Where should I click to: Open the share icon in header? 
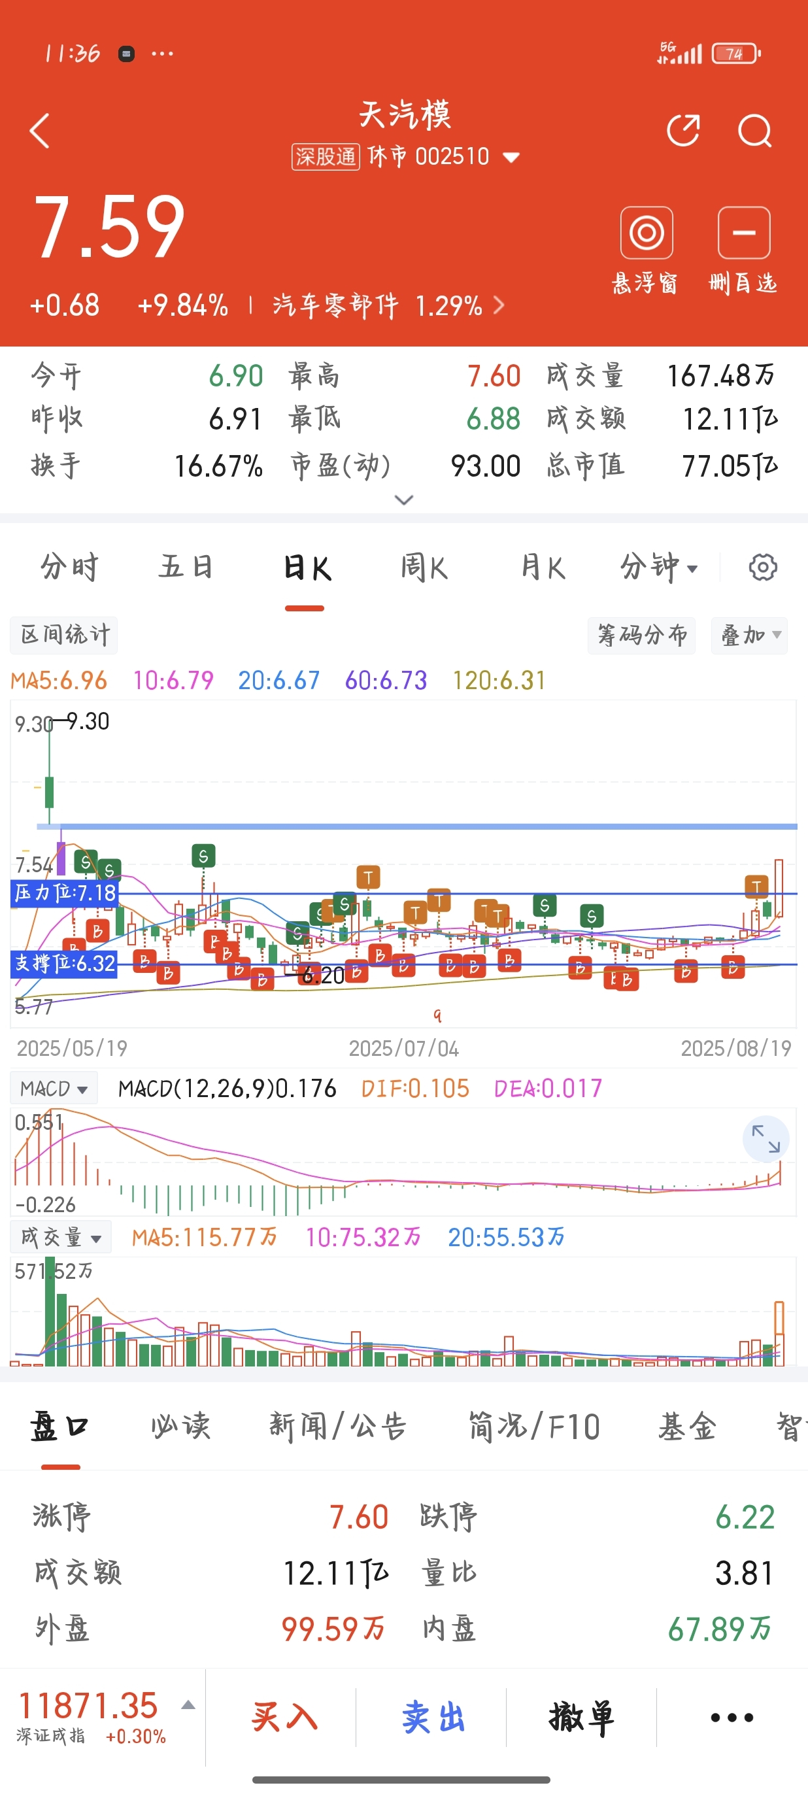click(683, 131)
